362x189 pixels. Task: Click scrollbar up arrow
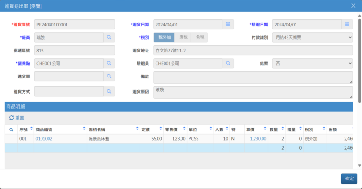click(359, 16)
